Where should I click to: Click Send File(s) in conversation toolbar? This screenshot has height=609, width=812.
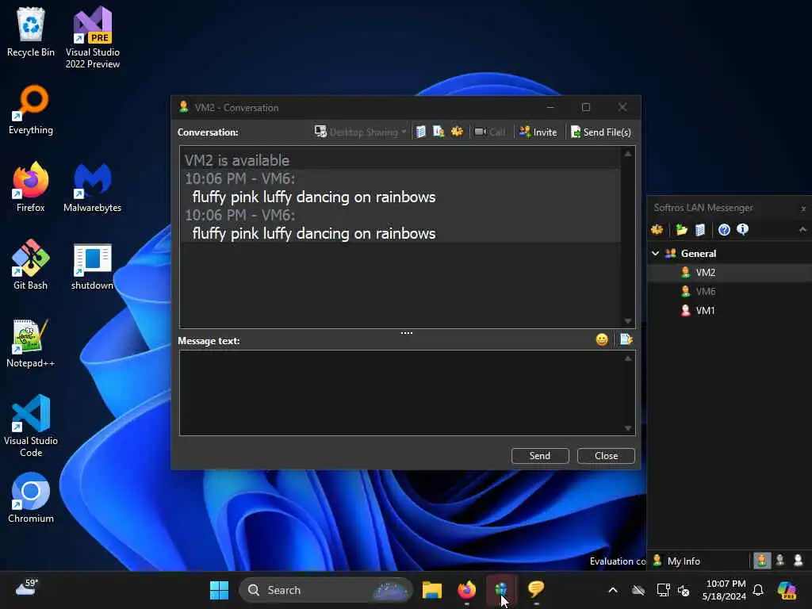(601, 132)
